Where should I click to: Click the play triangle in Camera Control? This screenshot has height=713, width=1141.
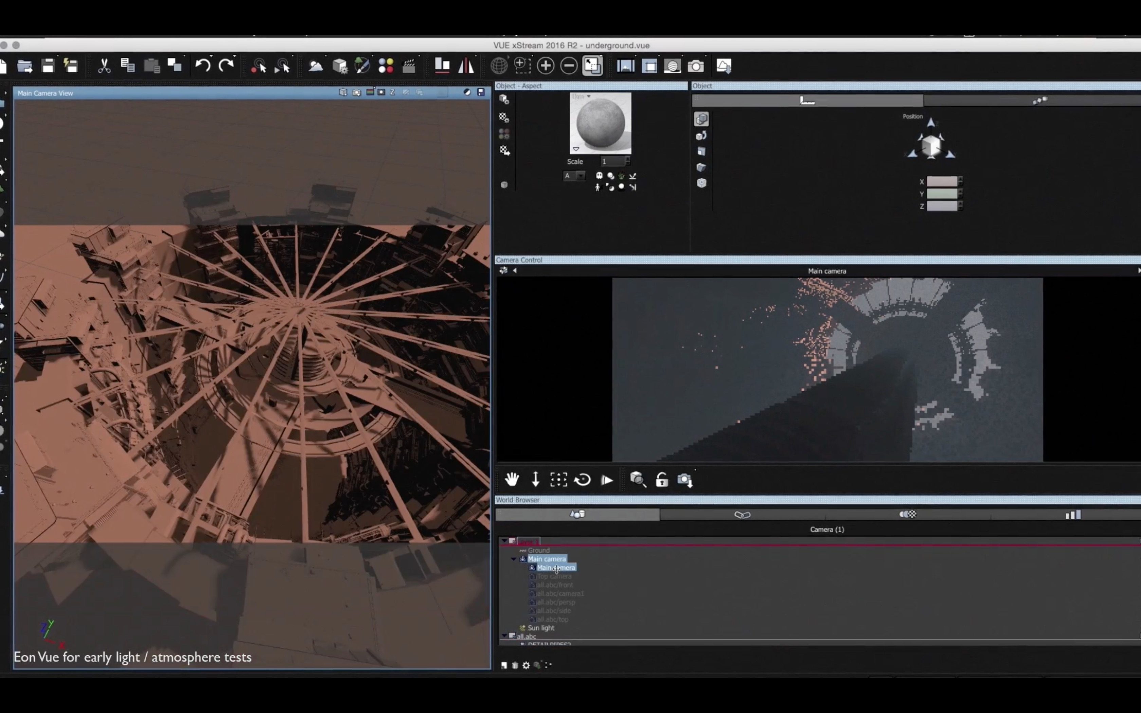tap(607, 480)
